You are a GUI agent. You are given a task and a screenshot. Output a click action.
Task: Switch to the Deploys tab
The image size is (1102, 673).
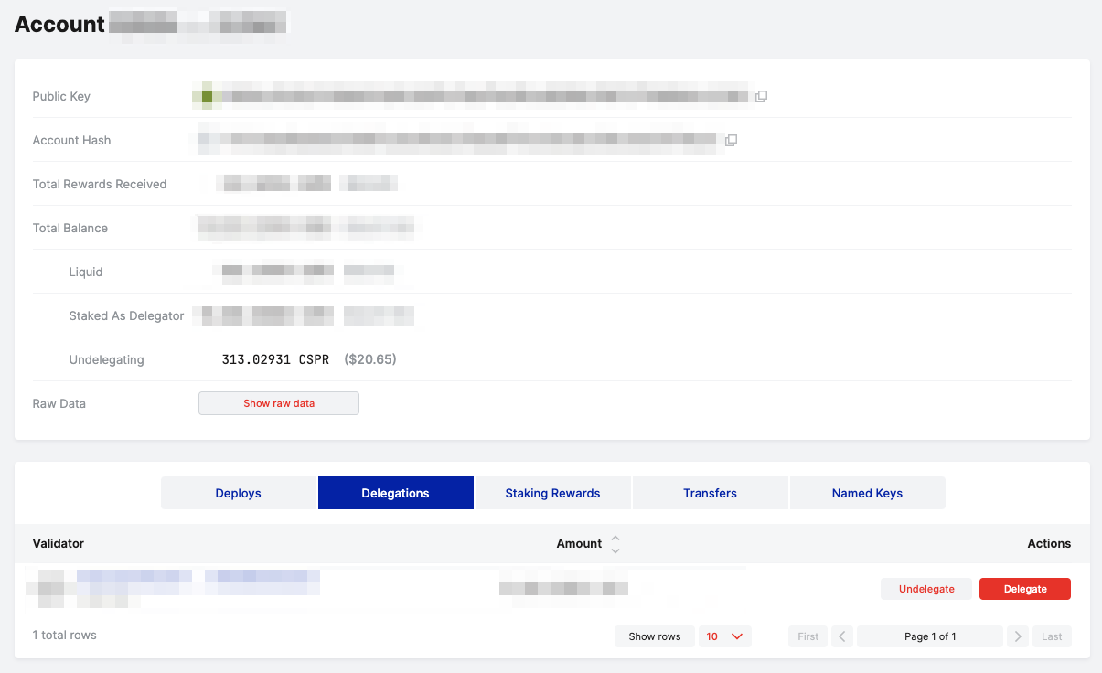point(239,493)
